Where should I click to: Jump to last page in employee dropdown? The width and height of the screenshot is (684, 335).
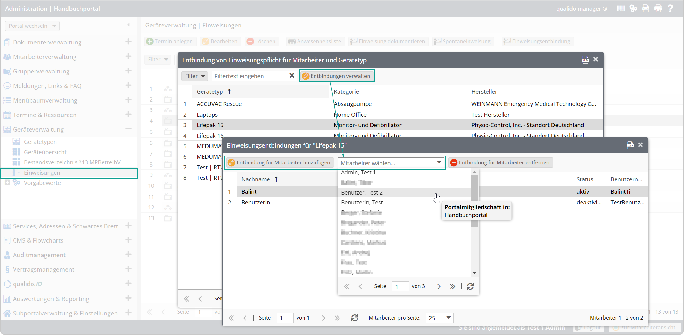[x=452, y=286]
